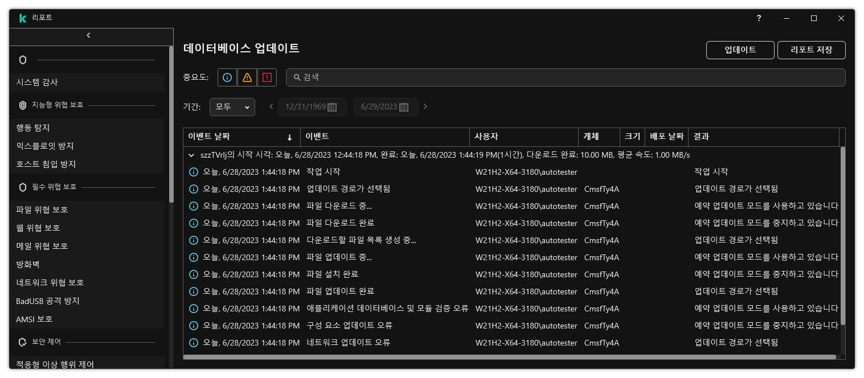Click the Kaspersky logo in the title bar

coord(23,18)
